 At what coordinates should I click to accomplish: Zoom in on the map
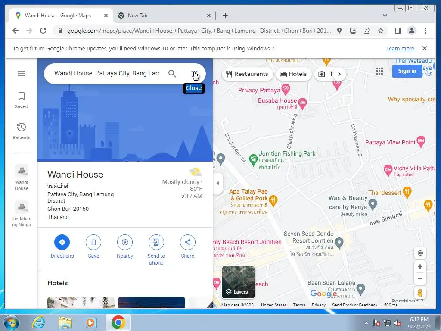(x=420, y=266)
